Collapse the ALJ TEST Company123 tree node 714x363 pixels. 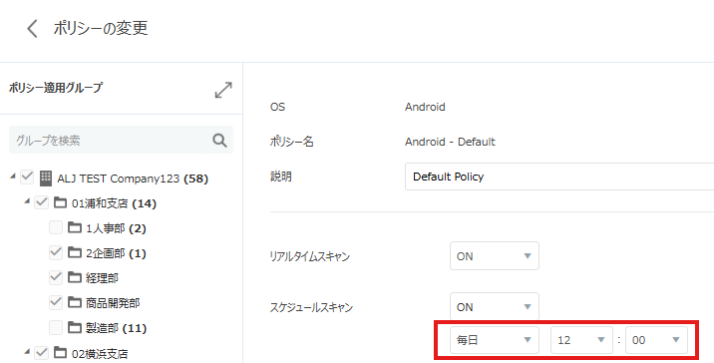13,177
